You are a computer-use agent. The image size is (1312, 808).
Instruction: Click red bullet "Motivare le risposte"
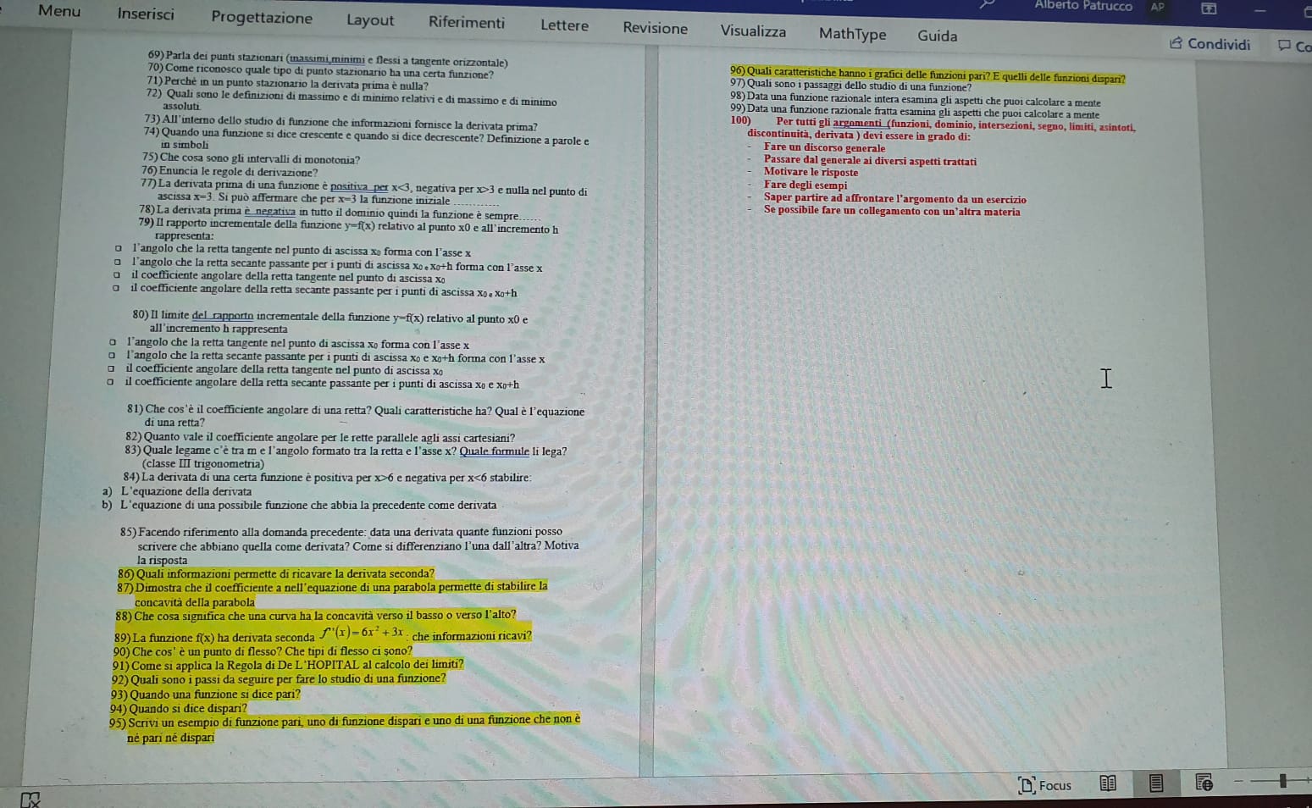(x=811, y=172)
